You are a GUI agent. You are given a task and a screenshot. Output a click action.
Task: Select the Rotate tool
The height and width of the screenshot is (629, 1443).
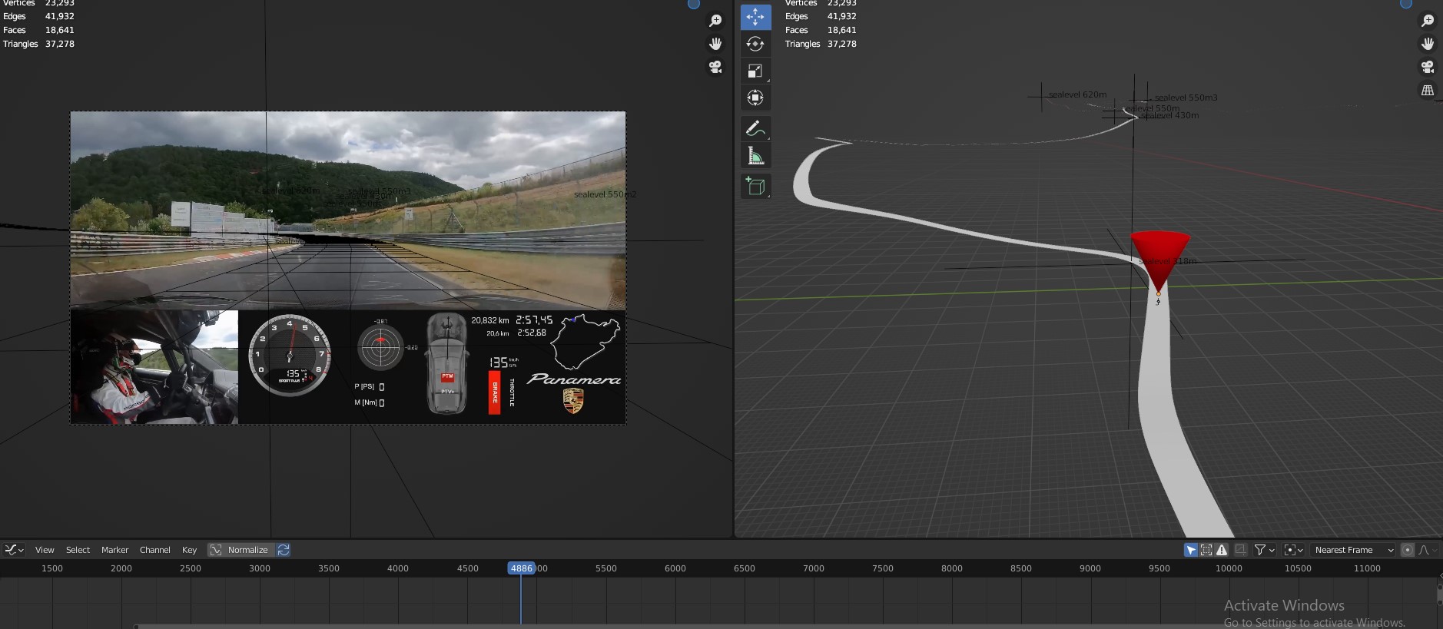(x=755, y=44)
